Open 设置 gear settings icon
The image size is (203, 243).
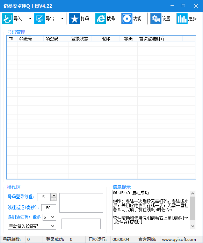tap(156, 19)
